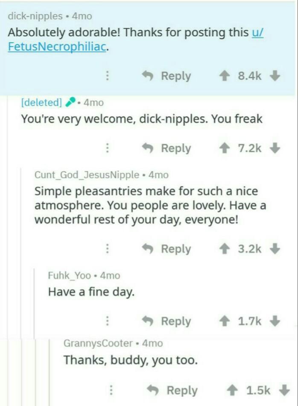Downvote the 3.2k pleasantries comment
This screenshot has height=406, width=298.
tap(275, 249)
